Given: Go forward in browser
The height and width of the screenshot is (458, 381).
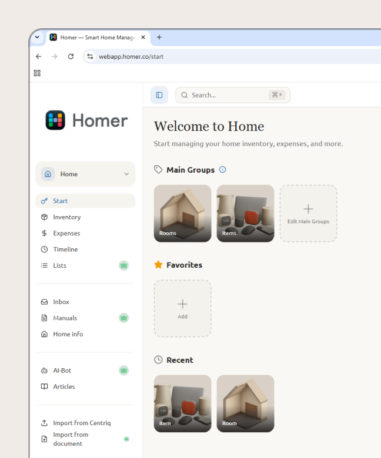Looking at the screenshot, I should [x=55, y=56].
